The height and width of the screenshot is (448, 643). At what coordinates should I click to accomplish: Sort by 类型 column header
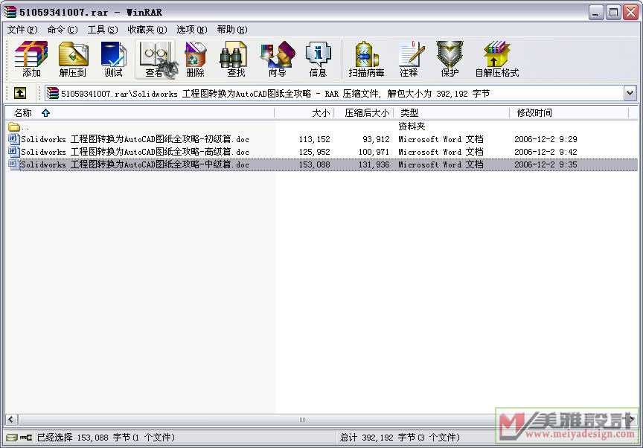(452, 112)
